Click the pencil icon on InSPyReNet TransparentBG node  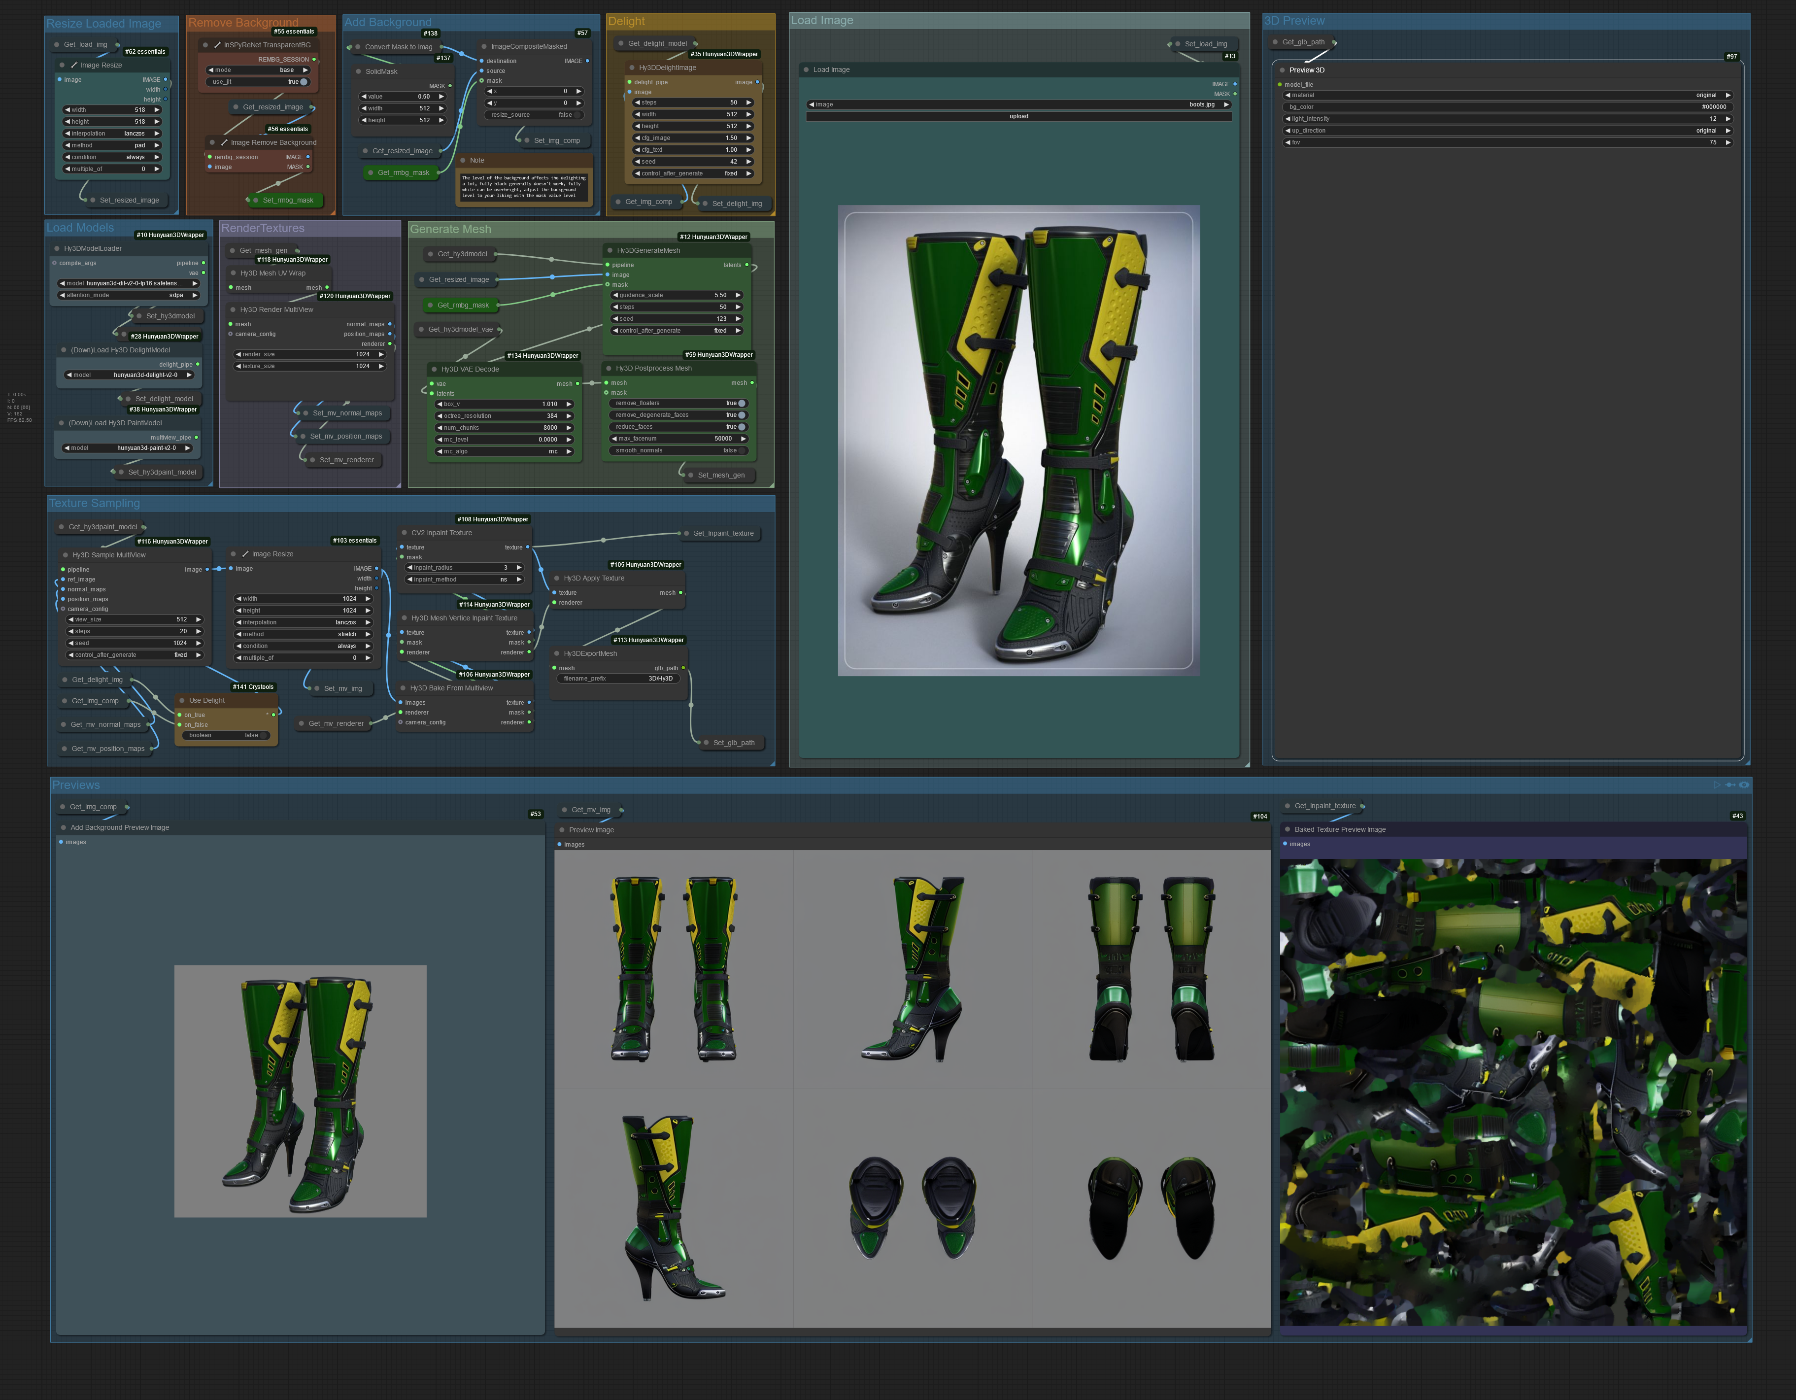click(217, 45)
